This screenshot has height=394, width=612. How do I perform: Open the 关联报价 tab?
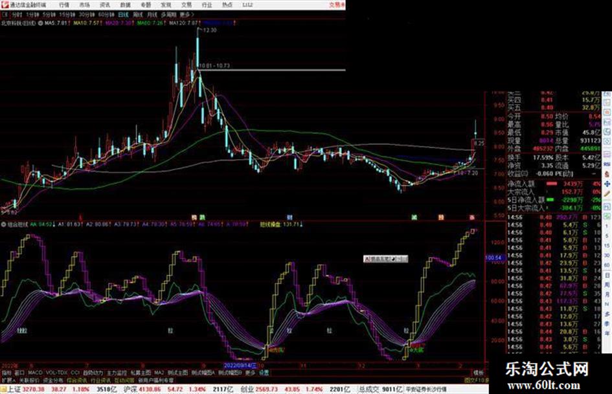coord(29,380)
